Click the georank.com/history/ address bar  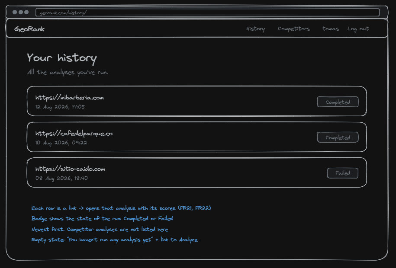208,13
